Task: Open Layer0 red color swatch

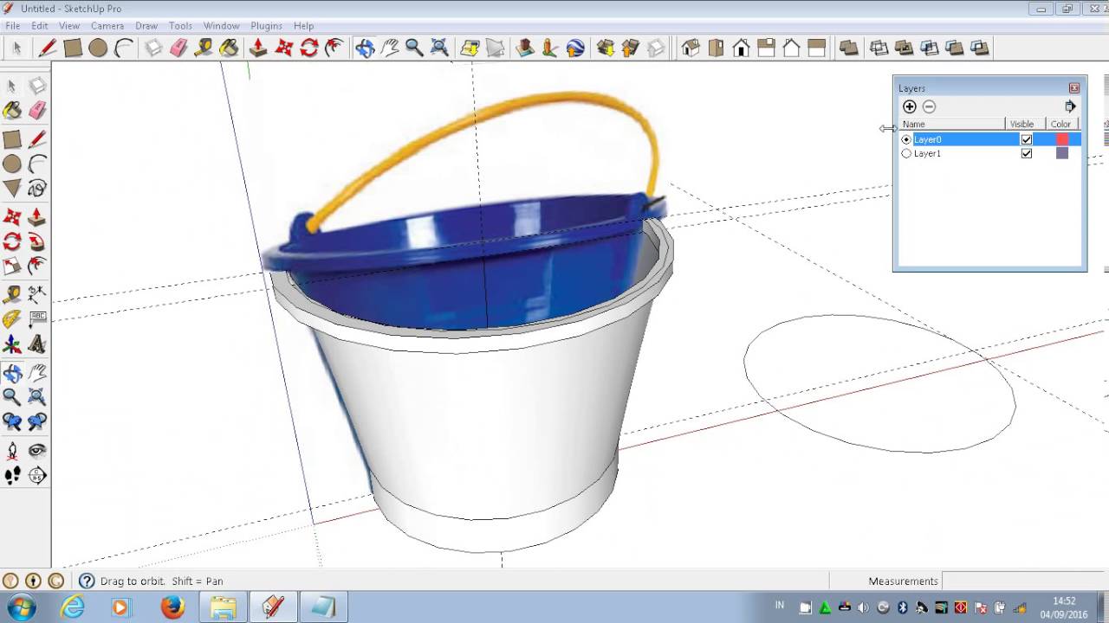Action: [1062, 139]
